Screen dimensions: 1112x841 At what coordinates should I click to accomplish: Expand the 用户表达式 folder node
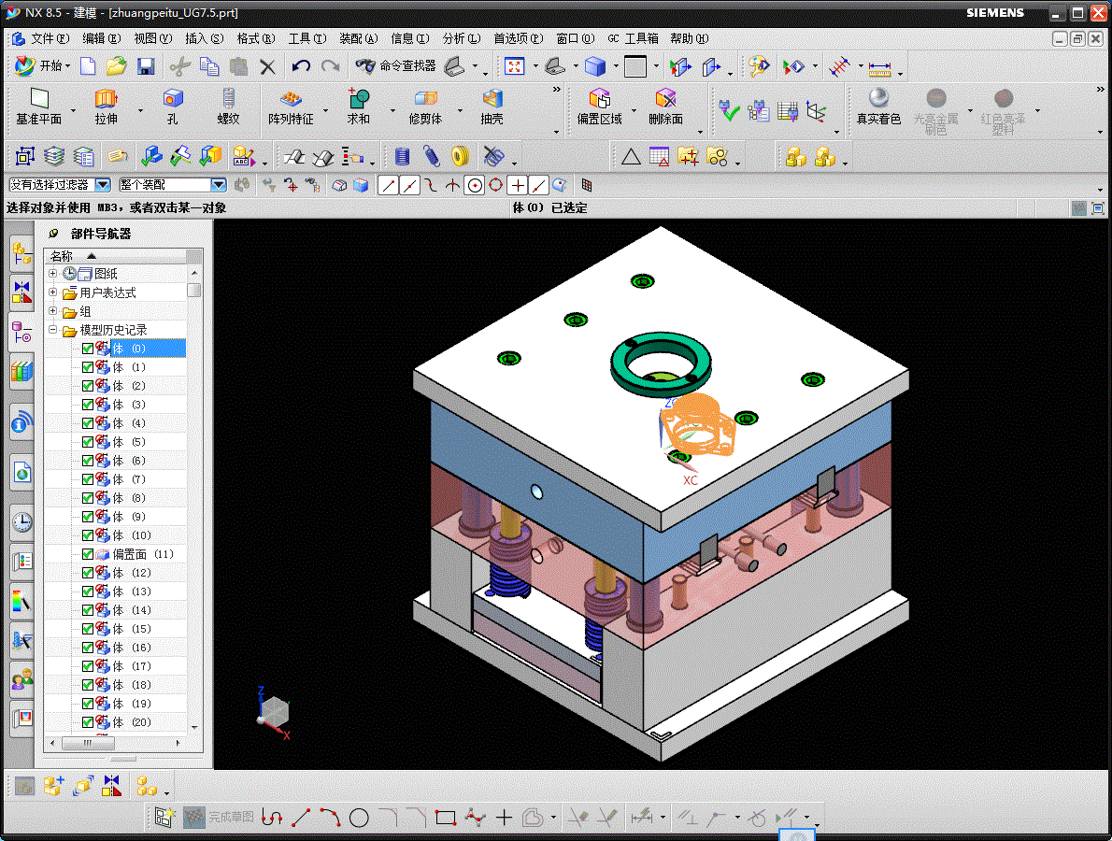pyautogui.click(x=53, y=292)
